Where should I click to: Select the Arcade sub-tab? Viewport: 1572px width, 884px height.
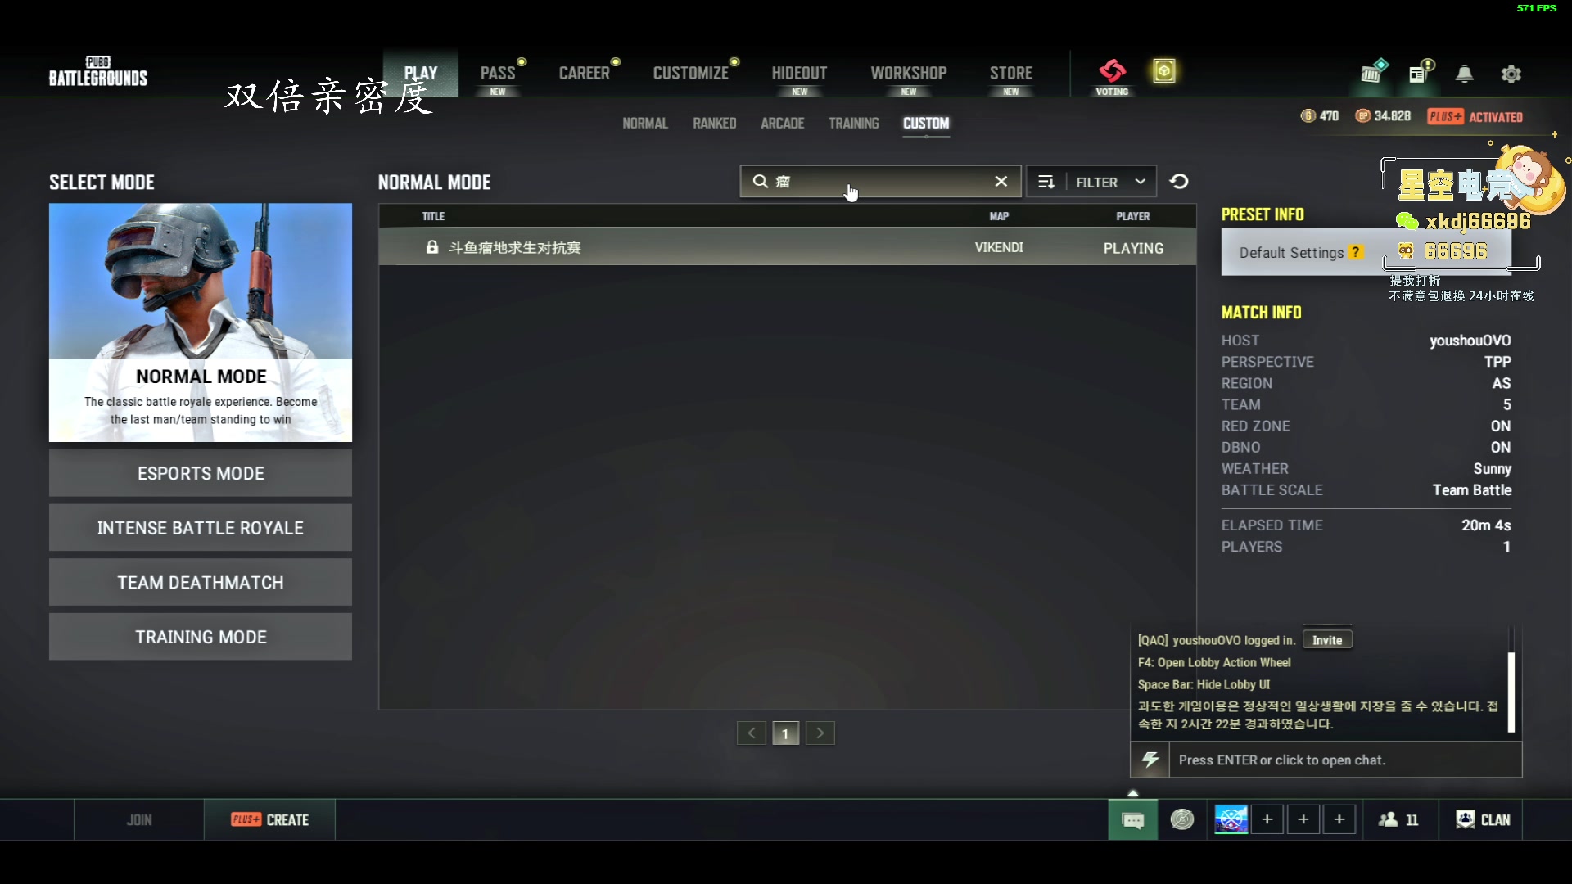click(x=783, y=124)
